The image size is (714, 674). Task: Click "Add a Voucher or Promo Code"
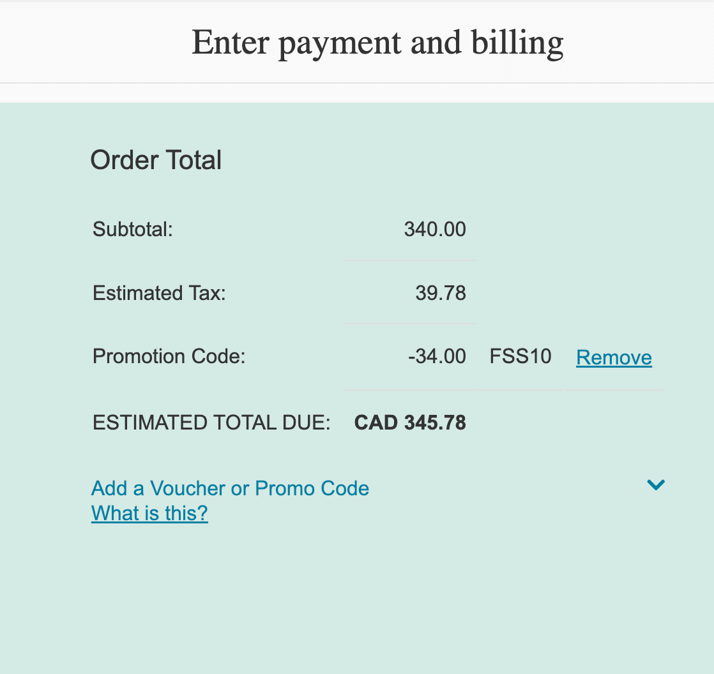pos(230,488)
